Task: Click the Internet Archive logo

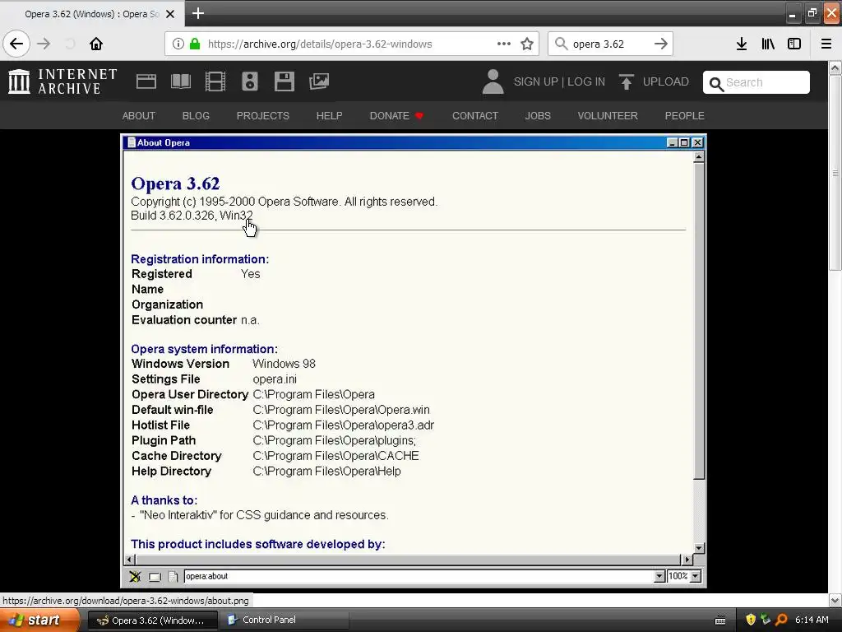Action: (62, 81)
